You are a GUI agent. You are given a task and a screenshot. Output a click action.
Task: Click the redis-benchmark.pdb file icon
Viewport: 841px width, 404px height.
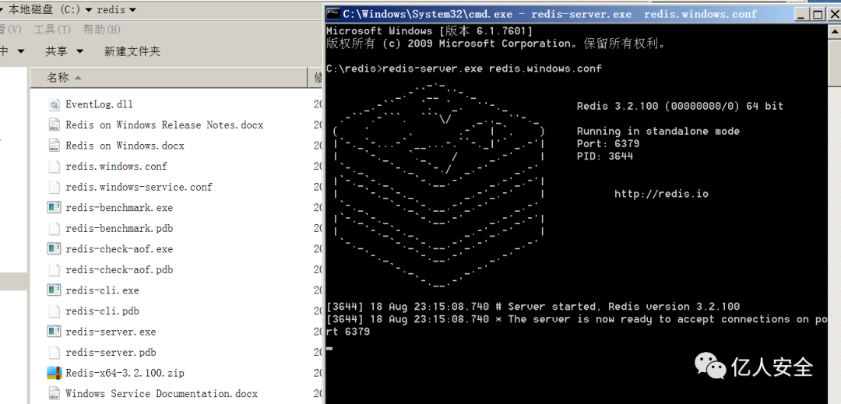pos(54,228)
